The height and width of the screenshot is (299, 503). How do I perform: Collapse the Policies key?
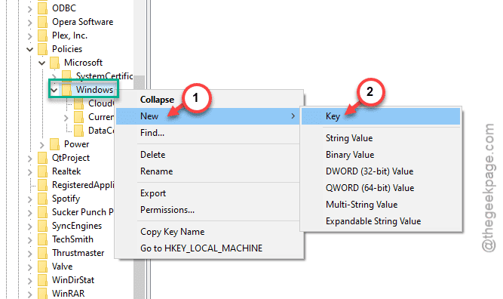[30, 49]
